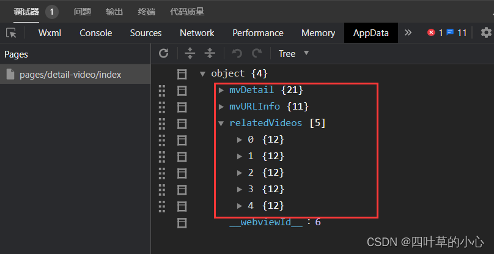Click the drag handle beside mvURLInfo row
This screenshot has height=254, width=494.
(162, 107)
